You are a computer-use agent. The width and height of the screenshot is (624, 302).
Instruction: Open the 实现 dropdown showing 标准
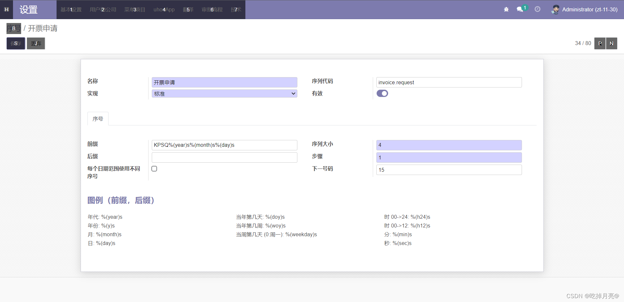[x=224, y=93]
